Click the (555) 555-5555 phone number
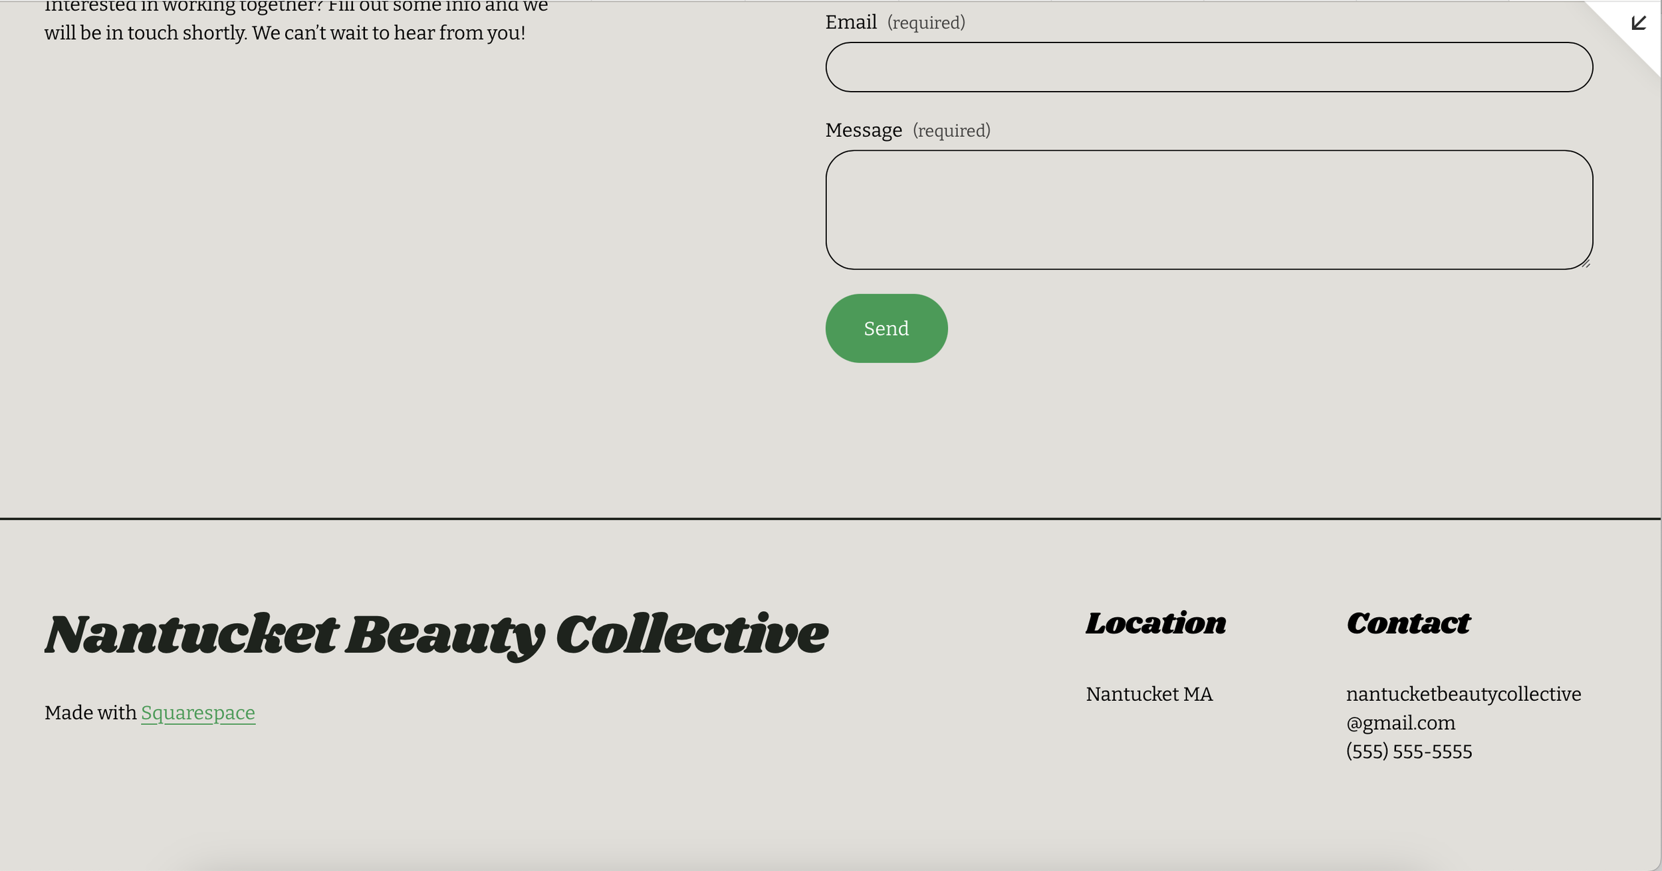1662x871 pixels. (x=1409, y=751)
